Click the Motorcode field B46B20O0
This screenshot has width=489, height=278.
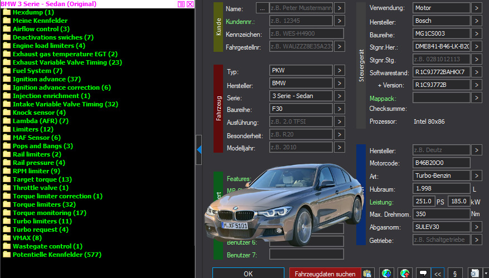pos(441,163)
